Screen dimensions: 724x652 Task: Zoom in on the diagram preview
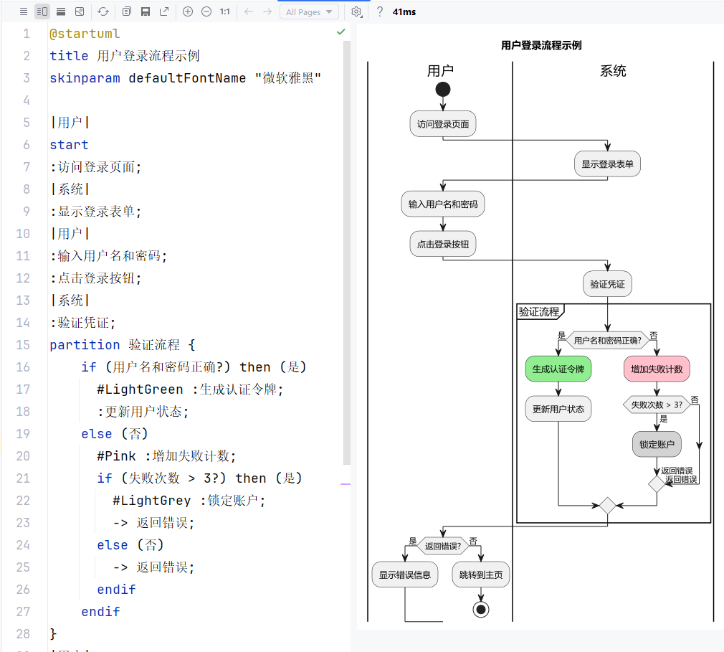(188, 11)
